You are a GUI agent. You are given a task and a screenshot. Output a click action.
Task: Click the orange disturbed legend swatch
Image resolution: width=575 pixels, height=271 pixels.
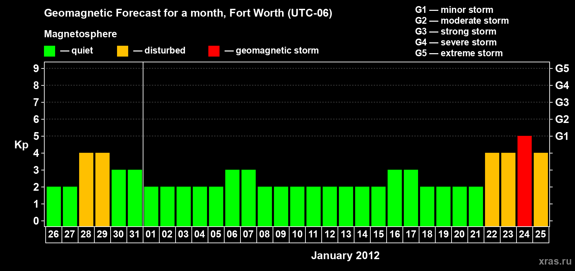pyautogui.click(x=122, y=51)
